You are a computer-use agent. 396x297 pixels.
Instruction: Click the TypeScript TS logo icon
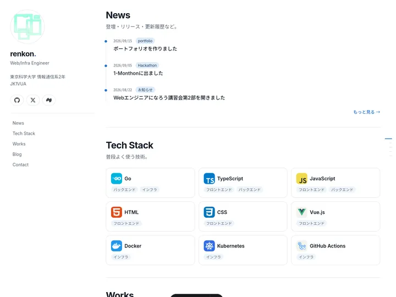point(209,179)
